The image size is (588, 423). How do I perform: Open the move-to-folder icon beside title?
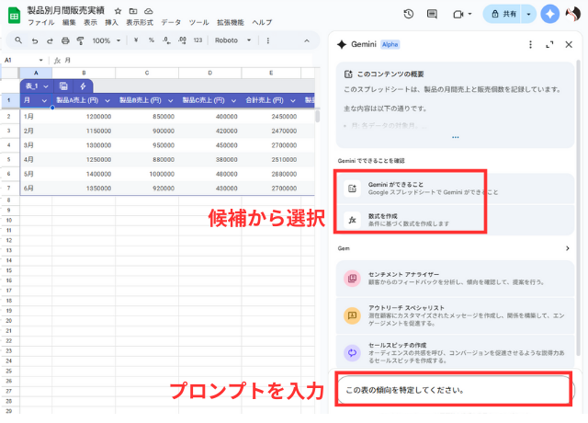click(x=133, y=11)
